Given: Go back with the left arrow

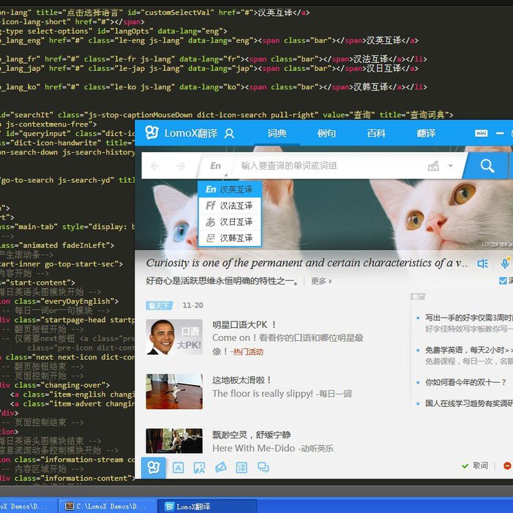Looking at the screenshot, I should point(154,166).
